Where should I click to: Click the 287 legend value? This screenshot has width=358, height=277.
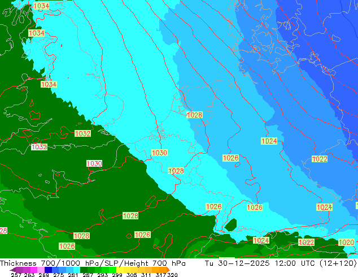point(88,275)
